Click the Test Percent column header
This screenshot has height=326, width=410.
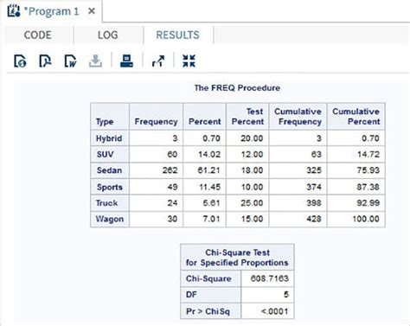[x=247, y=117]
